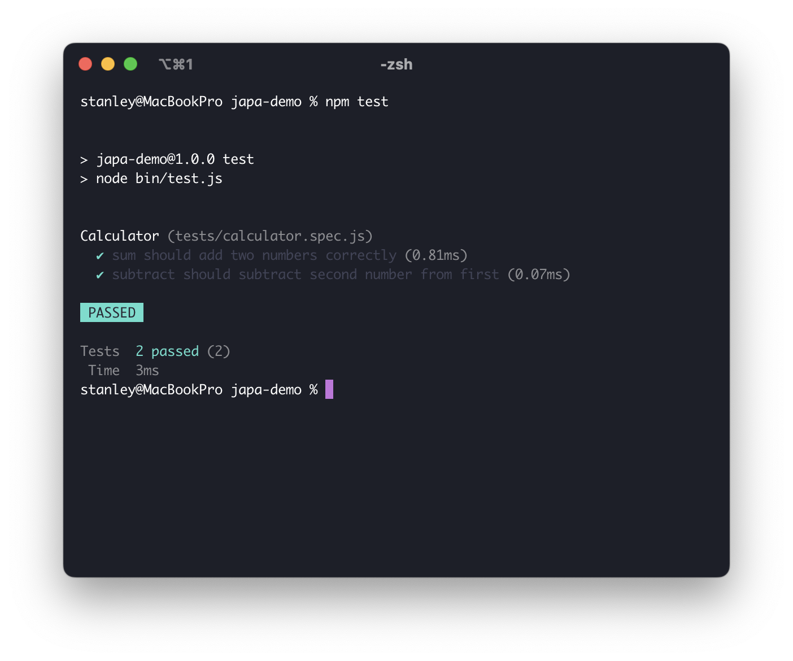This screenshot has width=793, height=661.
Task: Click the checkmark beside the subtract test
Action: pos(100,275)
